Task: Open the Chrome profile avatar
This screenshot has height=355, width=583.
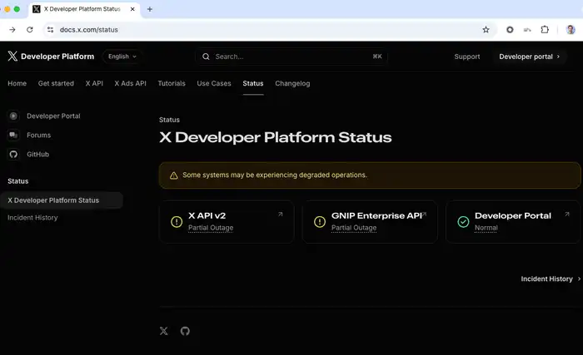Action: point(571,30)
